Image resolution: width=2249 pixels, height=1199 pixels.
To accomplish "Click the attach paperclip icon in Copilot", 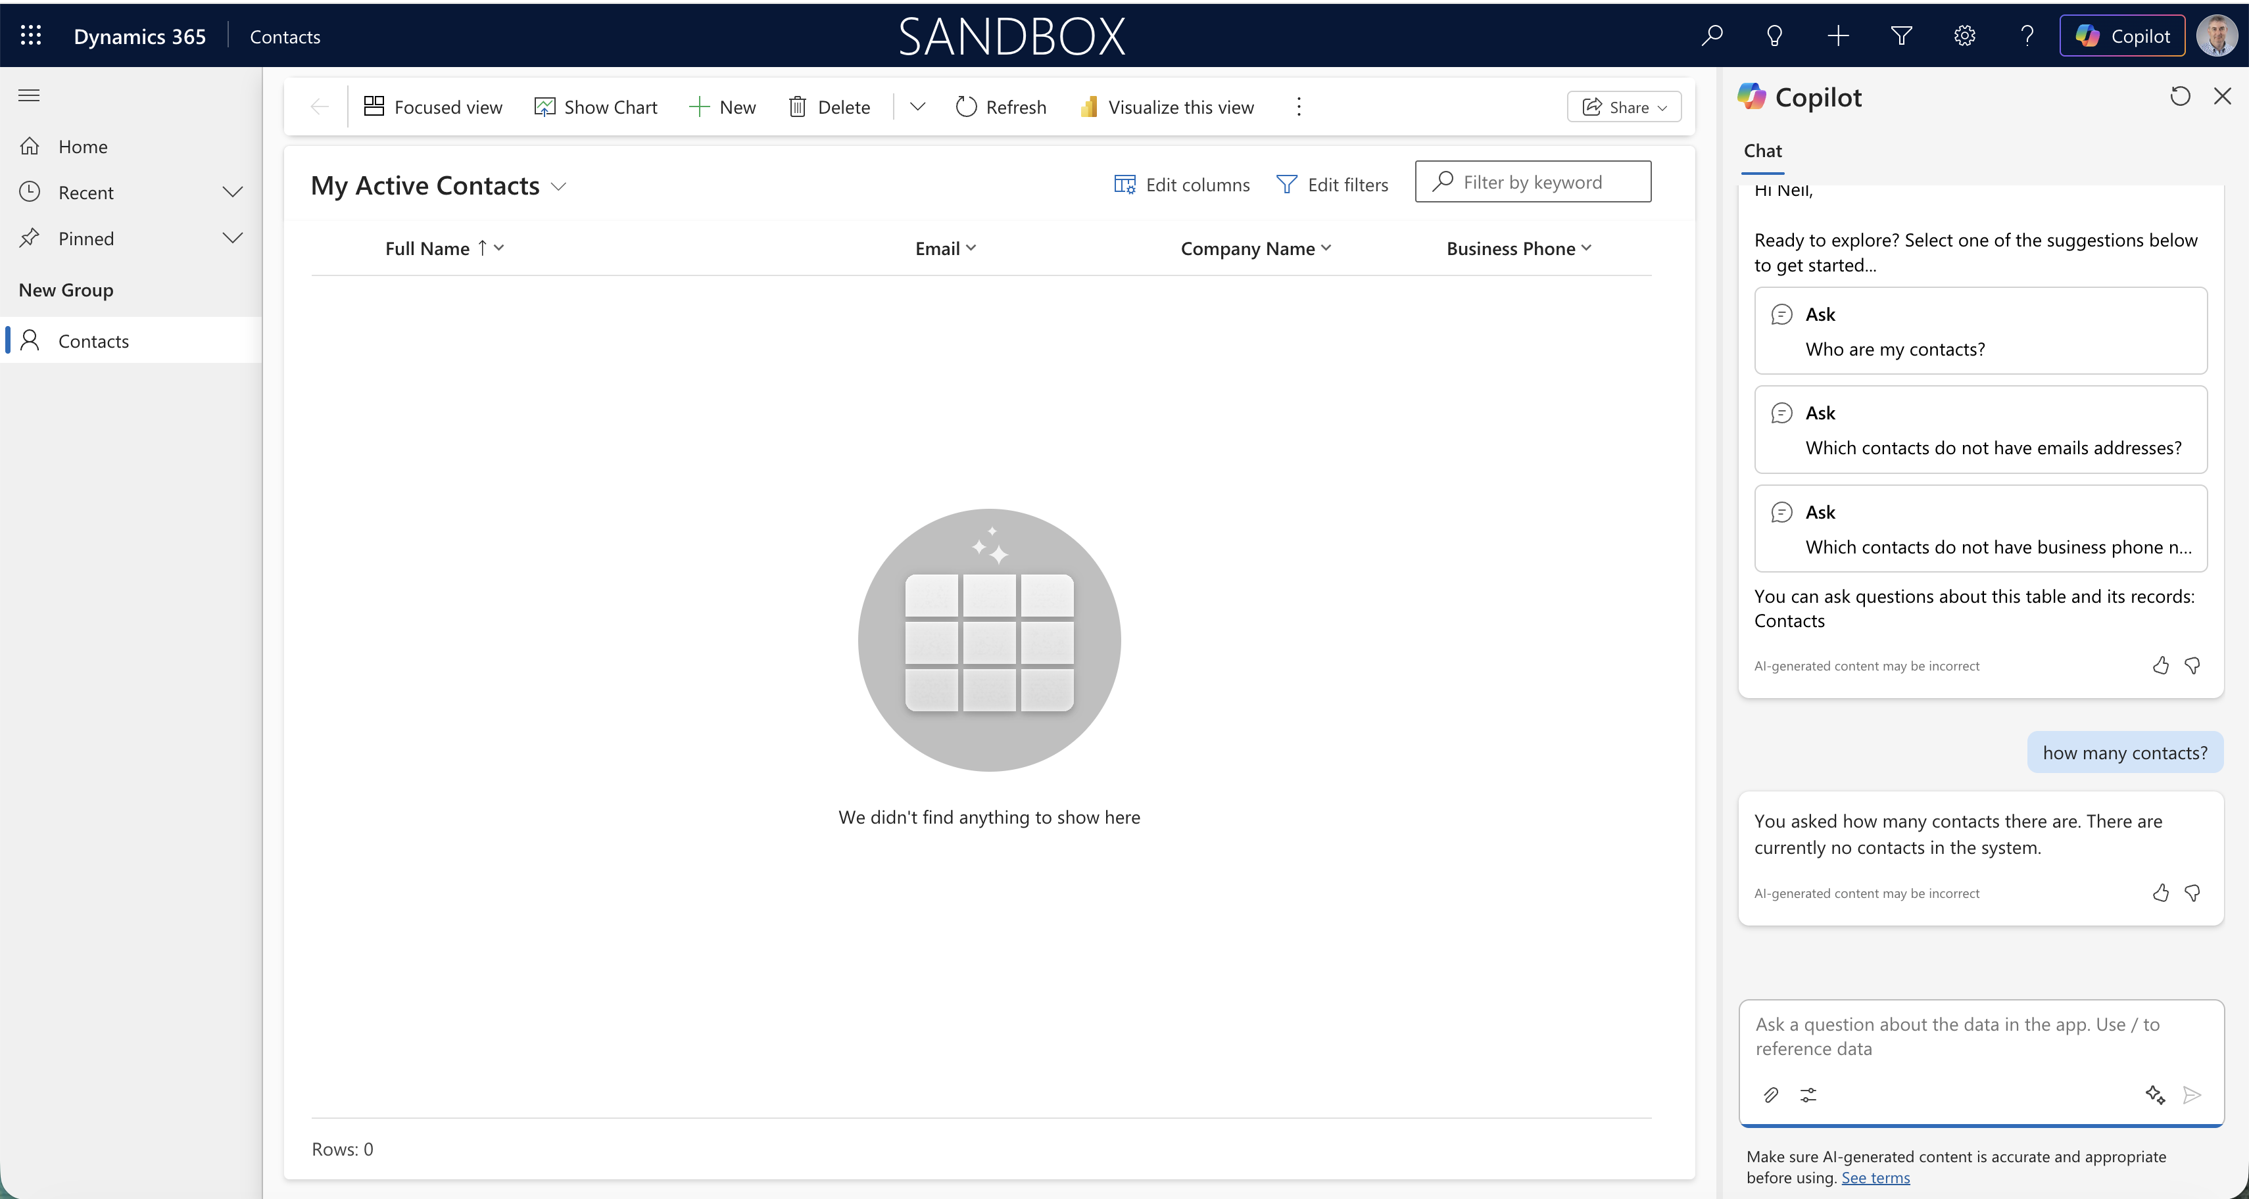I will (1770, 1095).
